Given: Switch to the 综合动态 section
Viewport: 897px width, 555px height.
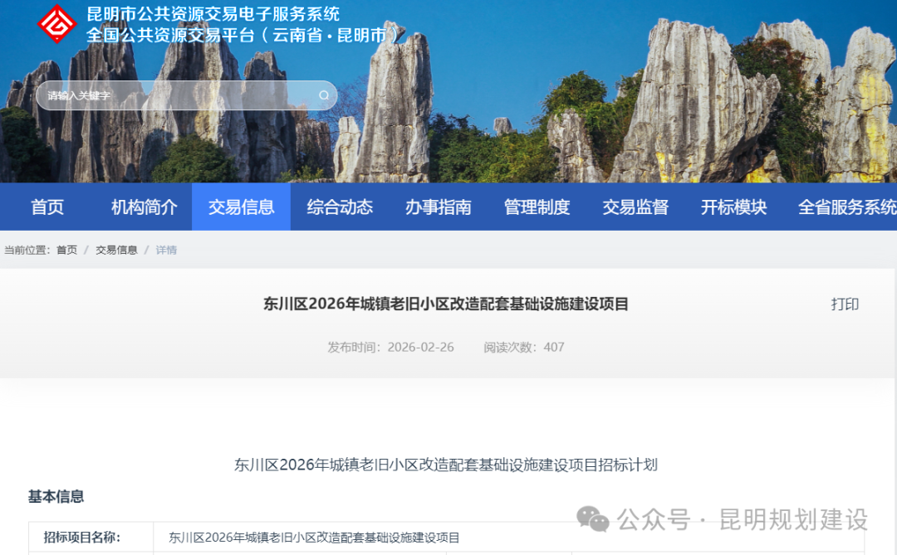Looking at the screenshot, I should coord(339,207).
